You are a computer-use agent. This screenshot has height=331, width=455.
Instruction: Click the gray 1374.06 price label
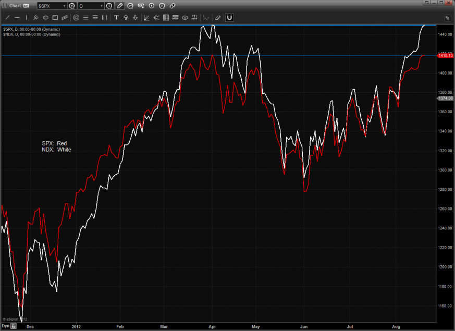pyautogui.click(x=445, y=99)
